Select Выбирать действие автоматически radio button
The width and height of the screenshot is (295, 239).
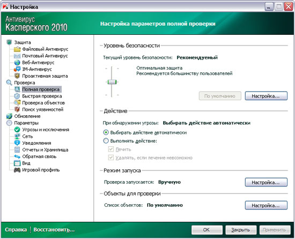(106, 132)
